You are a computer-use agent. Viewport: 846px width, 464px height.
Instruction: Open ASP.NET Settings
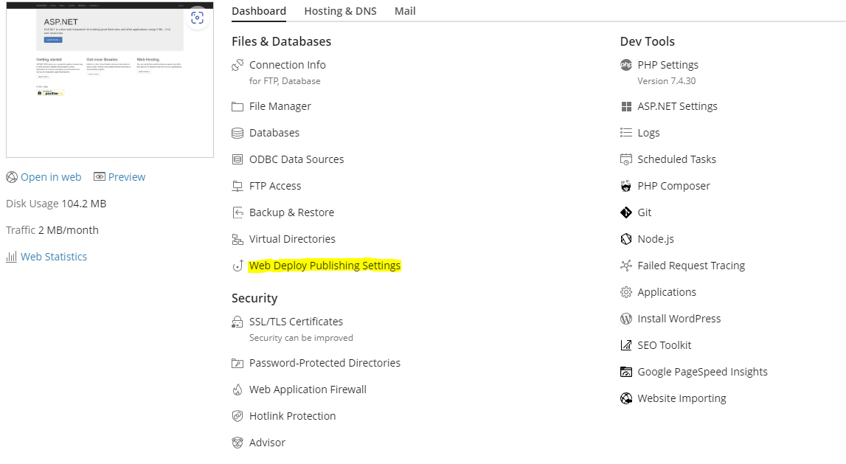tap(677, 106)
